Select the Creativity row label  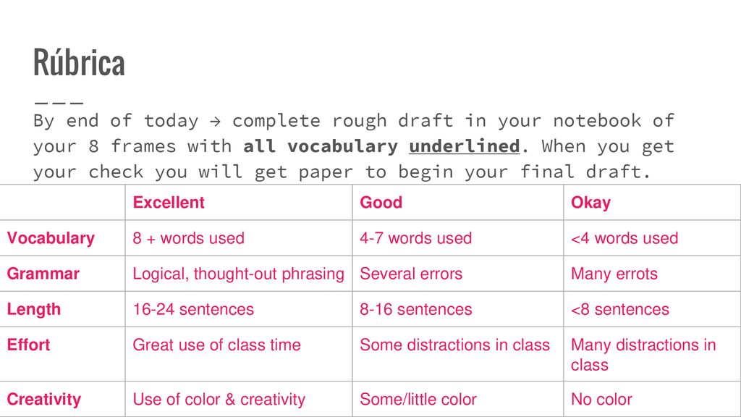pyautogui.click(x=44, y=400)
